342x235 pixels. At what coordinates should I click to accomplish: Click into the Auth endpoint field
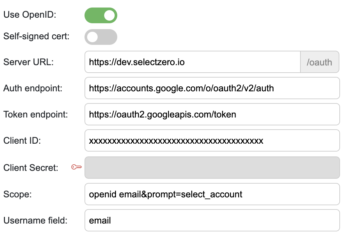(x=212, y=88)
